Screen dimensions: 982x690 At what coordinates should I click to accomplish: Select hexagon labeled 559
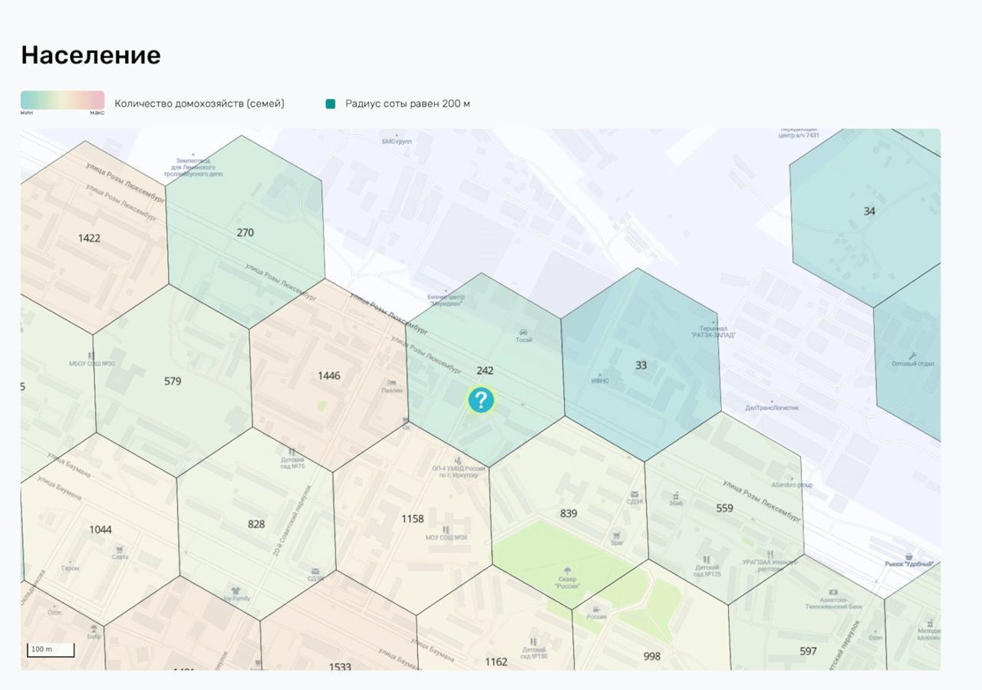(x=724, y=508)
